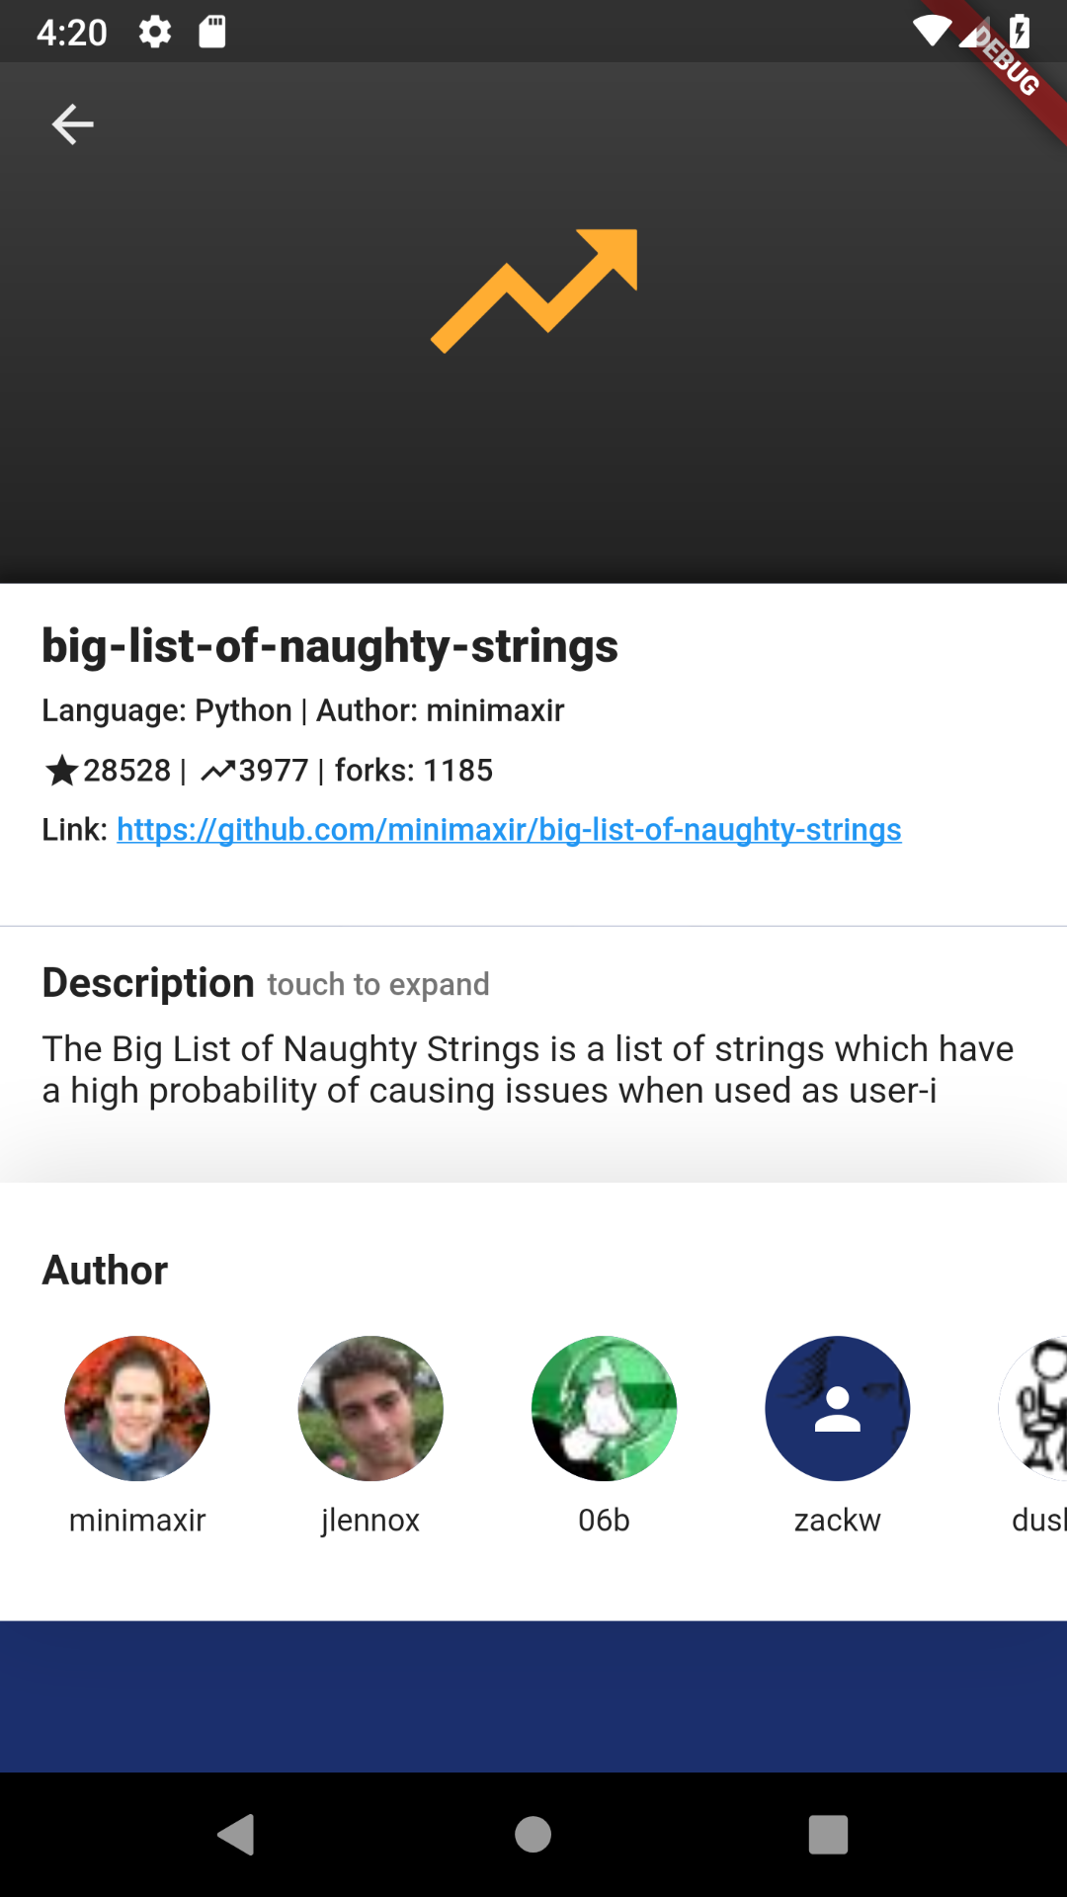This screenshot has height=1897, width=1067.
Task: Open the big-list-of-naughty-strings GitHub link
Action: [509, 829]
